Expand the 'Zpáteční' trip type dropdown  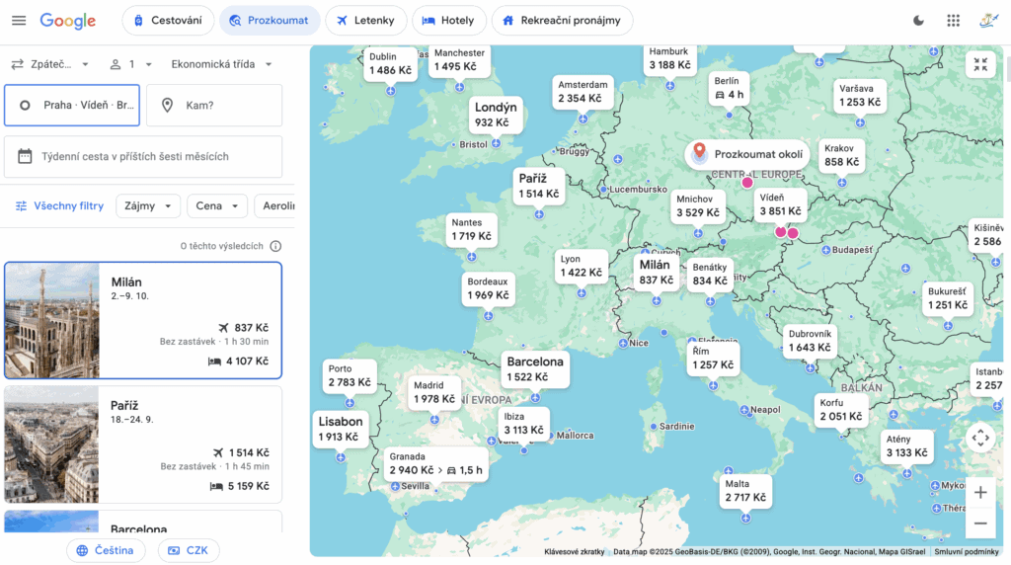(x=50, y=64)
